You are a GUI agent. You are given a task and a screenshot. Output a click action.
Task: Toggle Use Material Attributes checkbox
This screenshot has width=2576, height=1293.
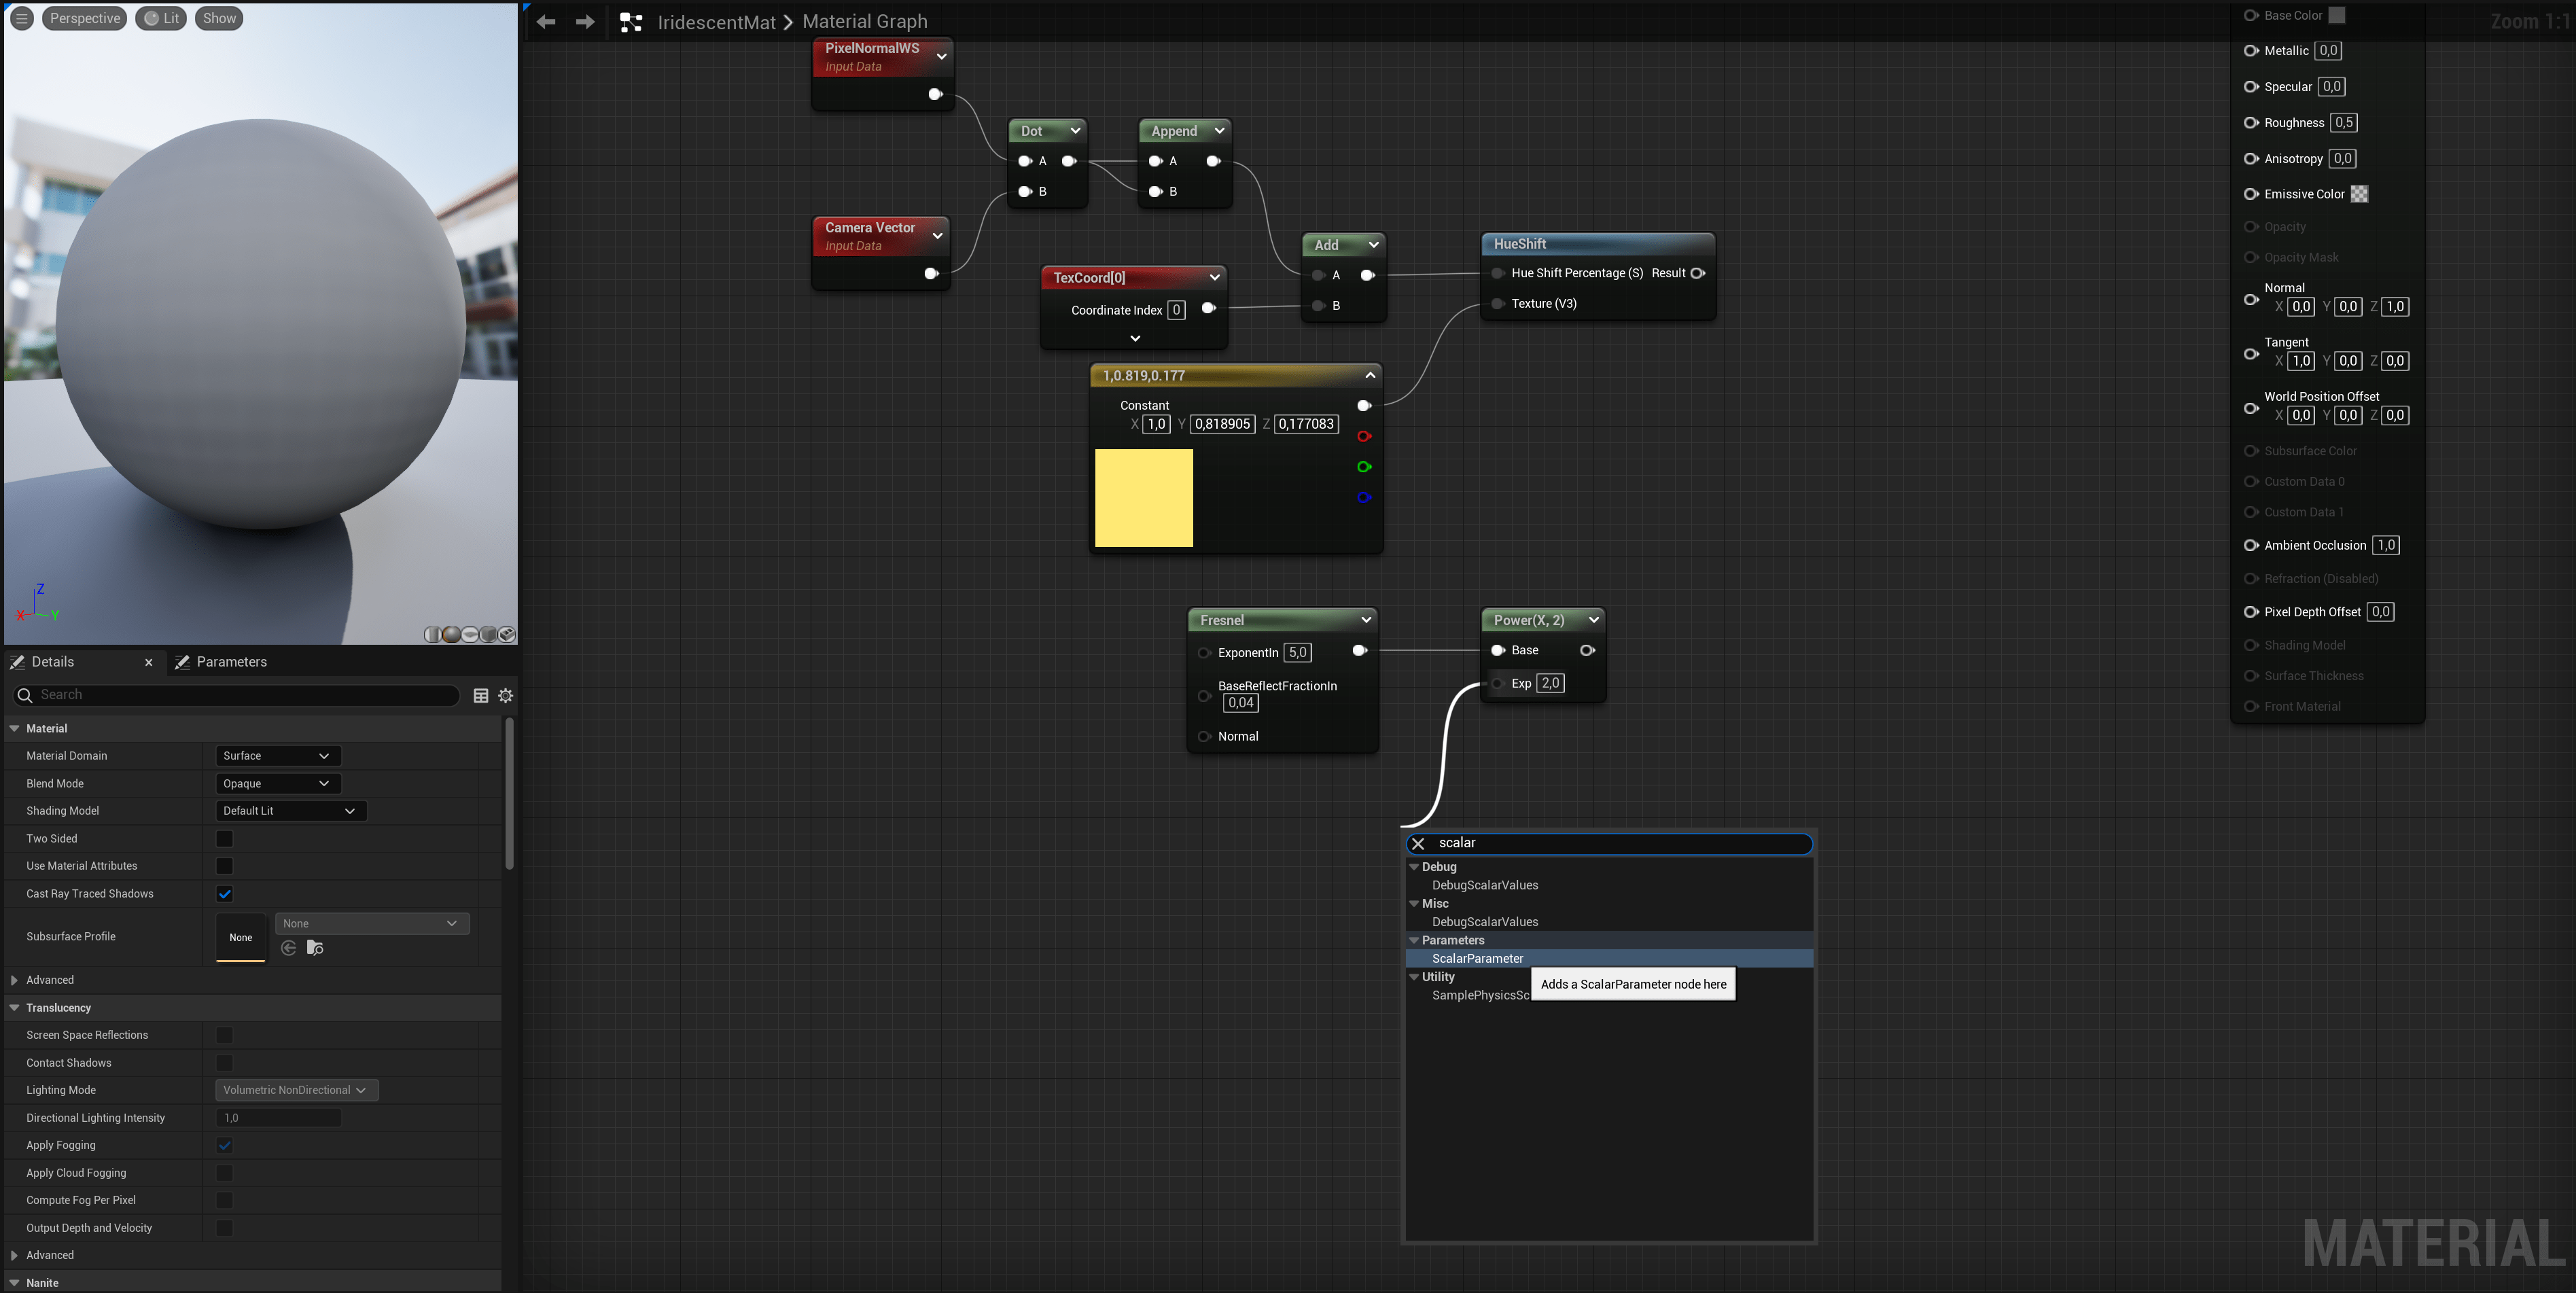[x=224, y=866]
